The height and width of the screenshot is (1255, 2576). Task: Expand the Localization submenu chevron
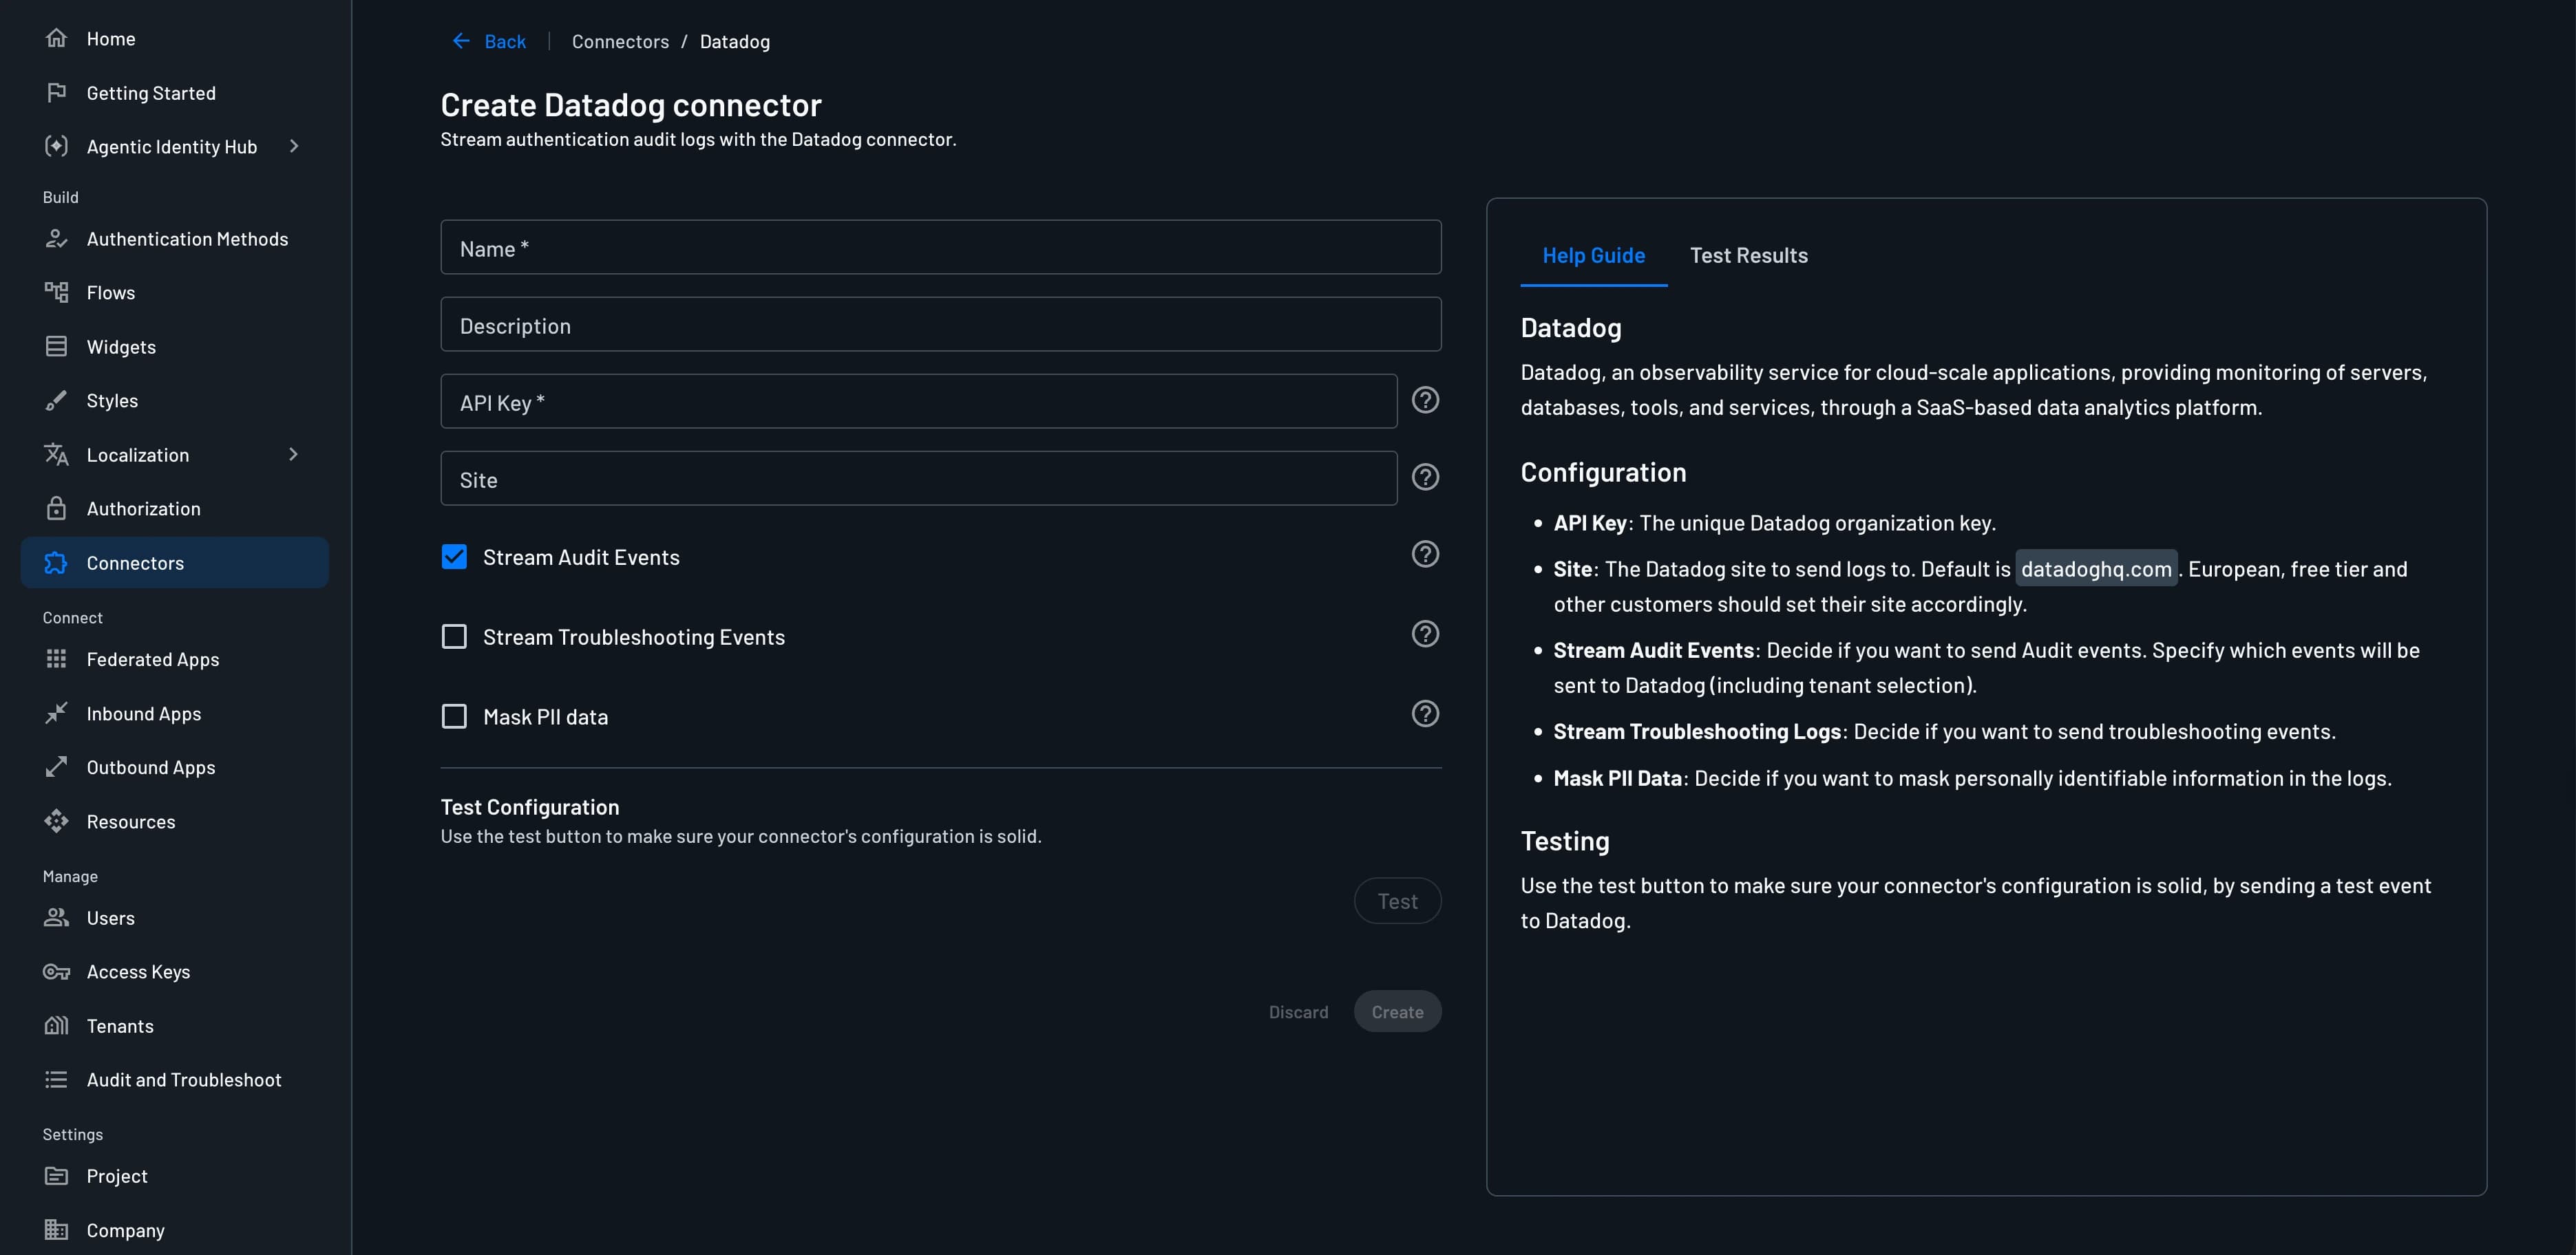tap(293, 453)
